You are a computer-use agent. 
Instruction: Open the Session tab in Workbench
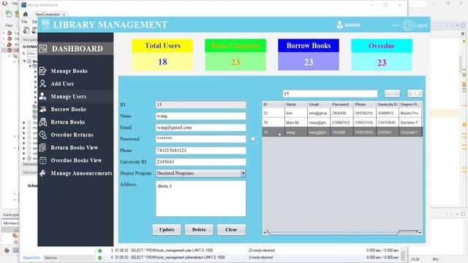tap(50, 258)
